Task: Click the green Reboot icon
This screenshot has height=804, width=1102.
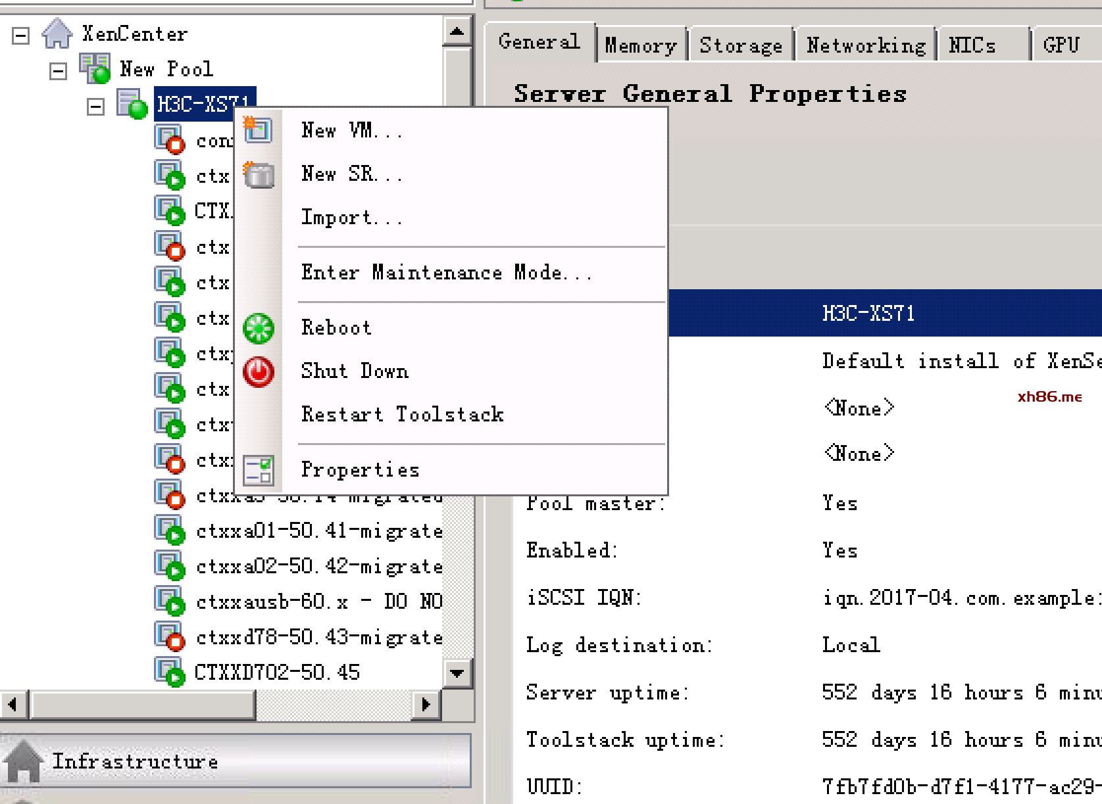Action: 259,328
